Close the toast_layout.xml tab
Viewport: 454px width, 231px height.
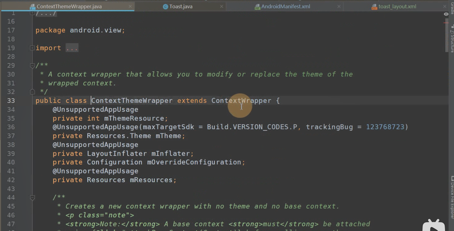click(445, 6)
